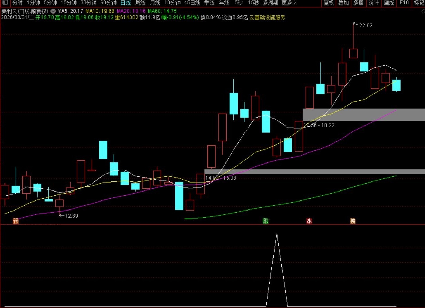Click the candlestick at the 22.62 high

353,53
